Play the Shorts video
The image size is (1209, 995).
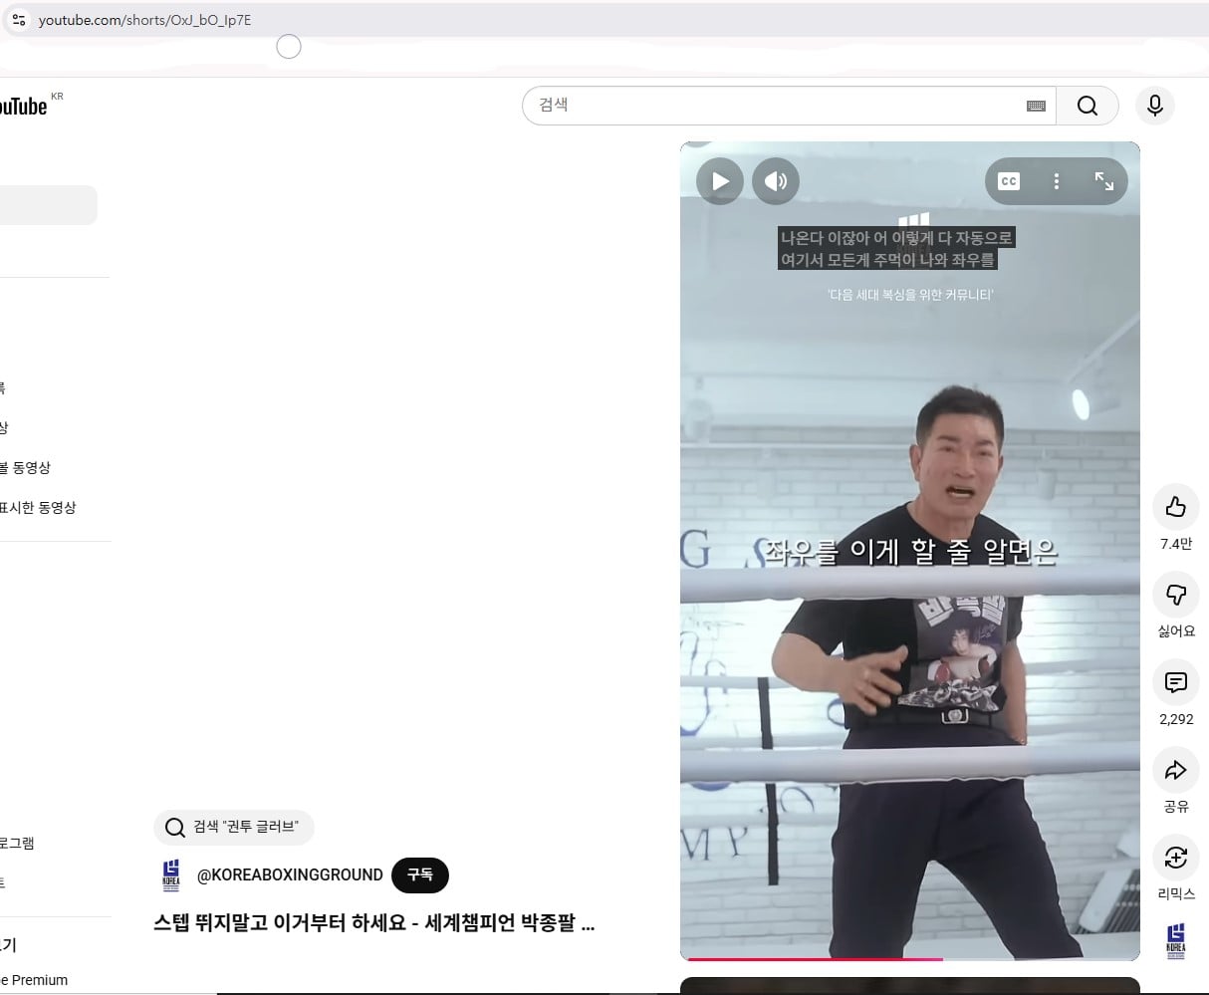[719, 181]
